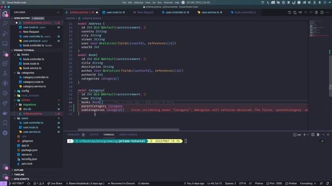Split the terminal panel

pyautogui.click(x=313, y=134)
